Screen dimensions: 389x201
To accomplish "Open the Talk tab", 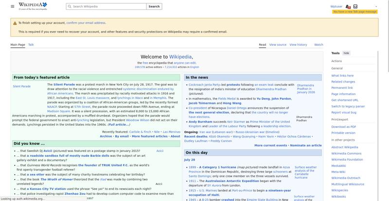I will (31, 45).
